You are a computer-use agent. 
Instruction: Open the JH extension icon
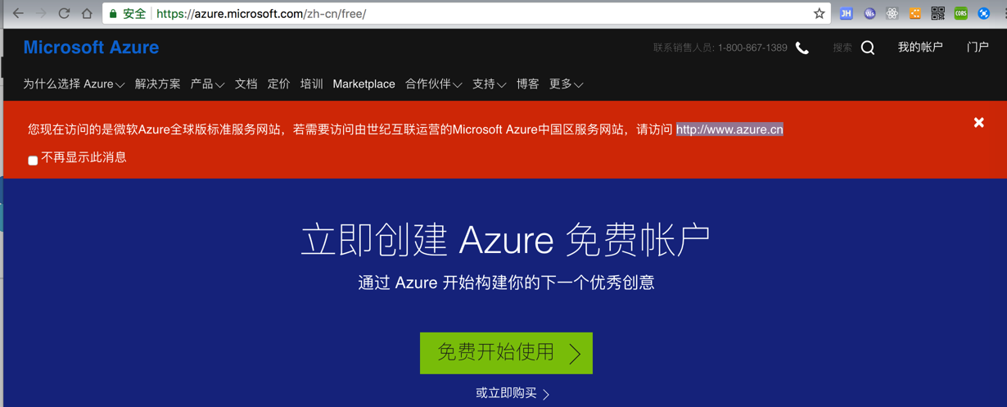tap(847, 13)
